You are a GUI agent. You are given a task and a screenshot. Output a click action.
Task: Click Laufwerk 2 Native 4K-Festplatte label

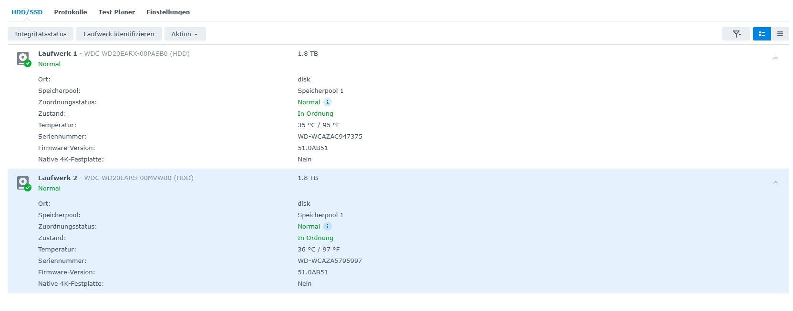pyautogui.click(x=71, y=283)
